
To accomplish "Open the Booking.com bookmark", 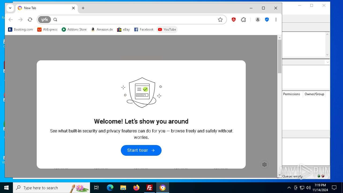I will (x=21, y=29).
